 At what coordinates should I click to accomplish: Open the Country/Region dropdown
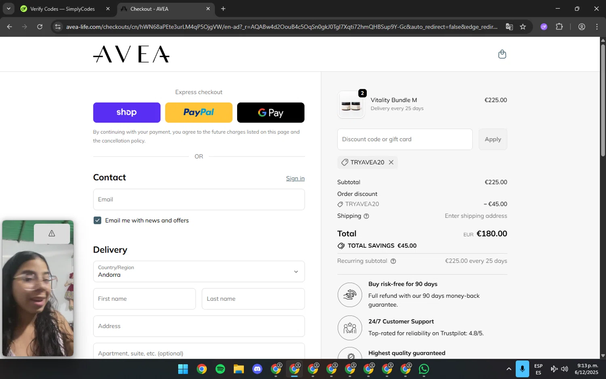[x=199, y=272]
